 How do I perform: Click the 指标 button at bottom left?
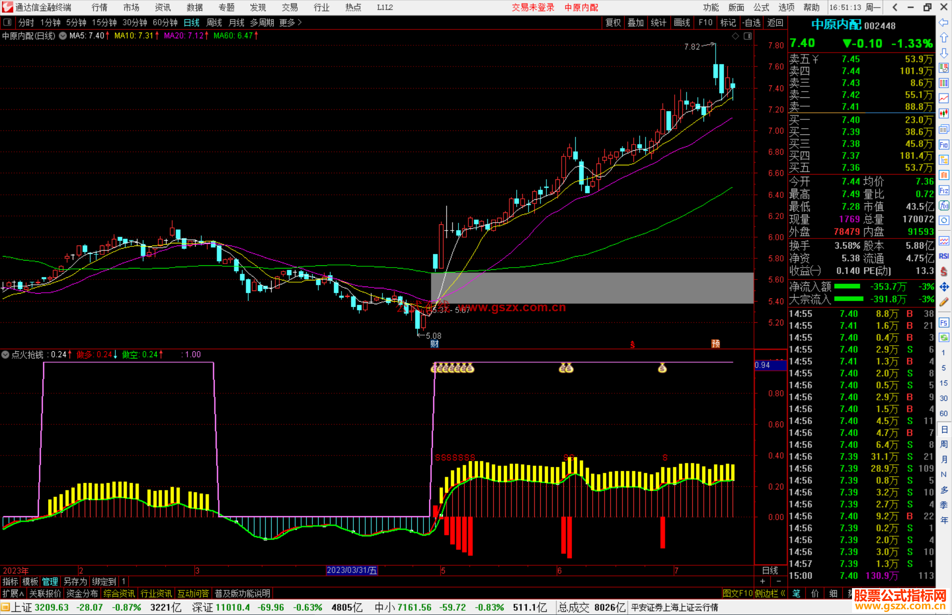[11, 581]
